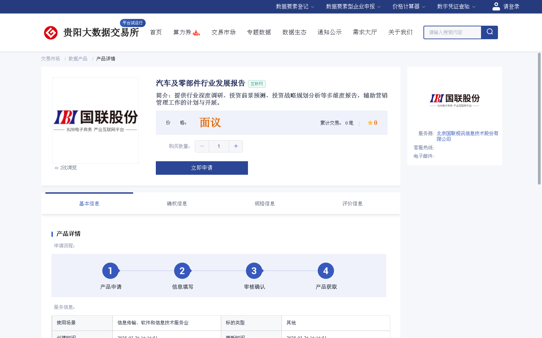This screenshot has width=542, height=338.
Task: Open the 关于我们 navigation item
Action: [400, 32]
